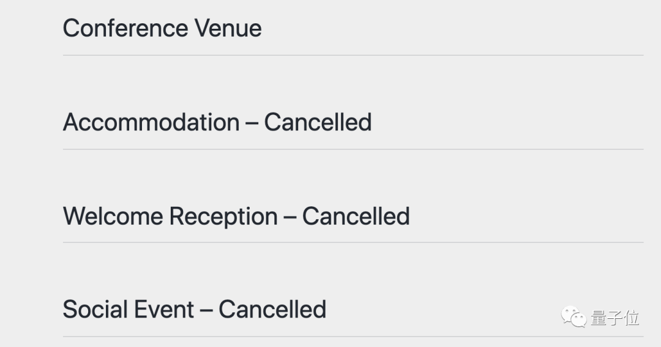Click the divider line below Social Event

pyautogui.click(x=353, y=337)
